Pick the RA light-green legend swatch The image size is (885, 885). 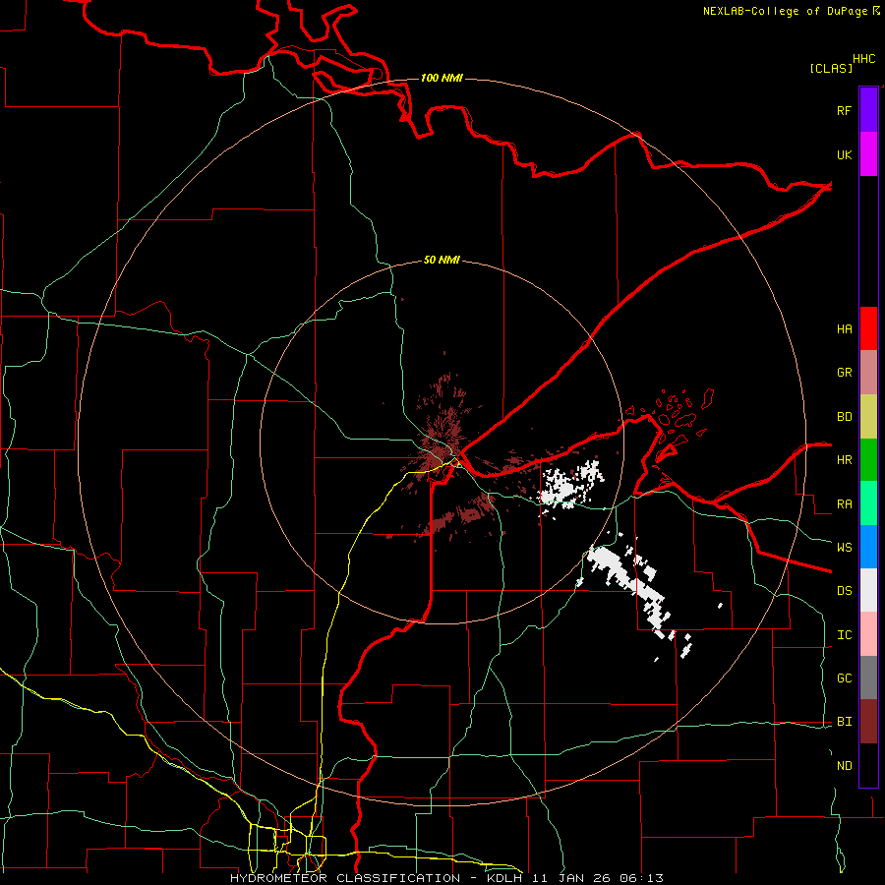(x=868, y=503)
